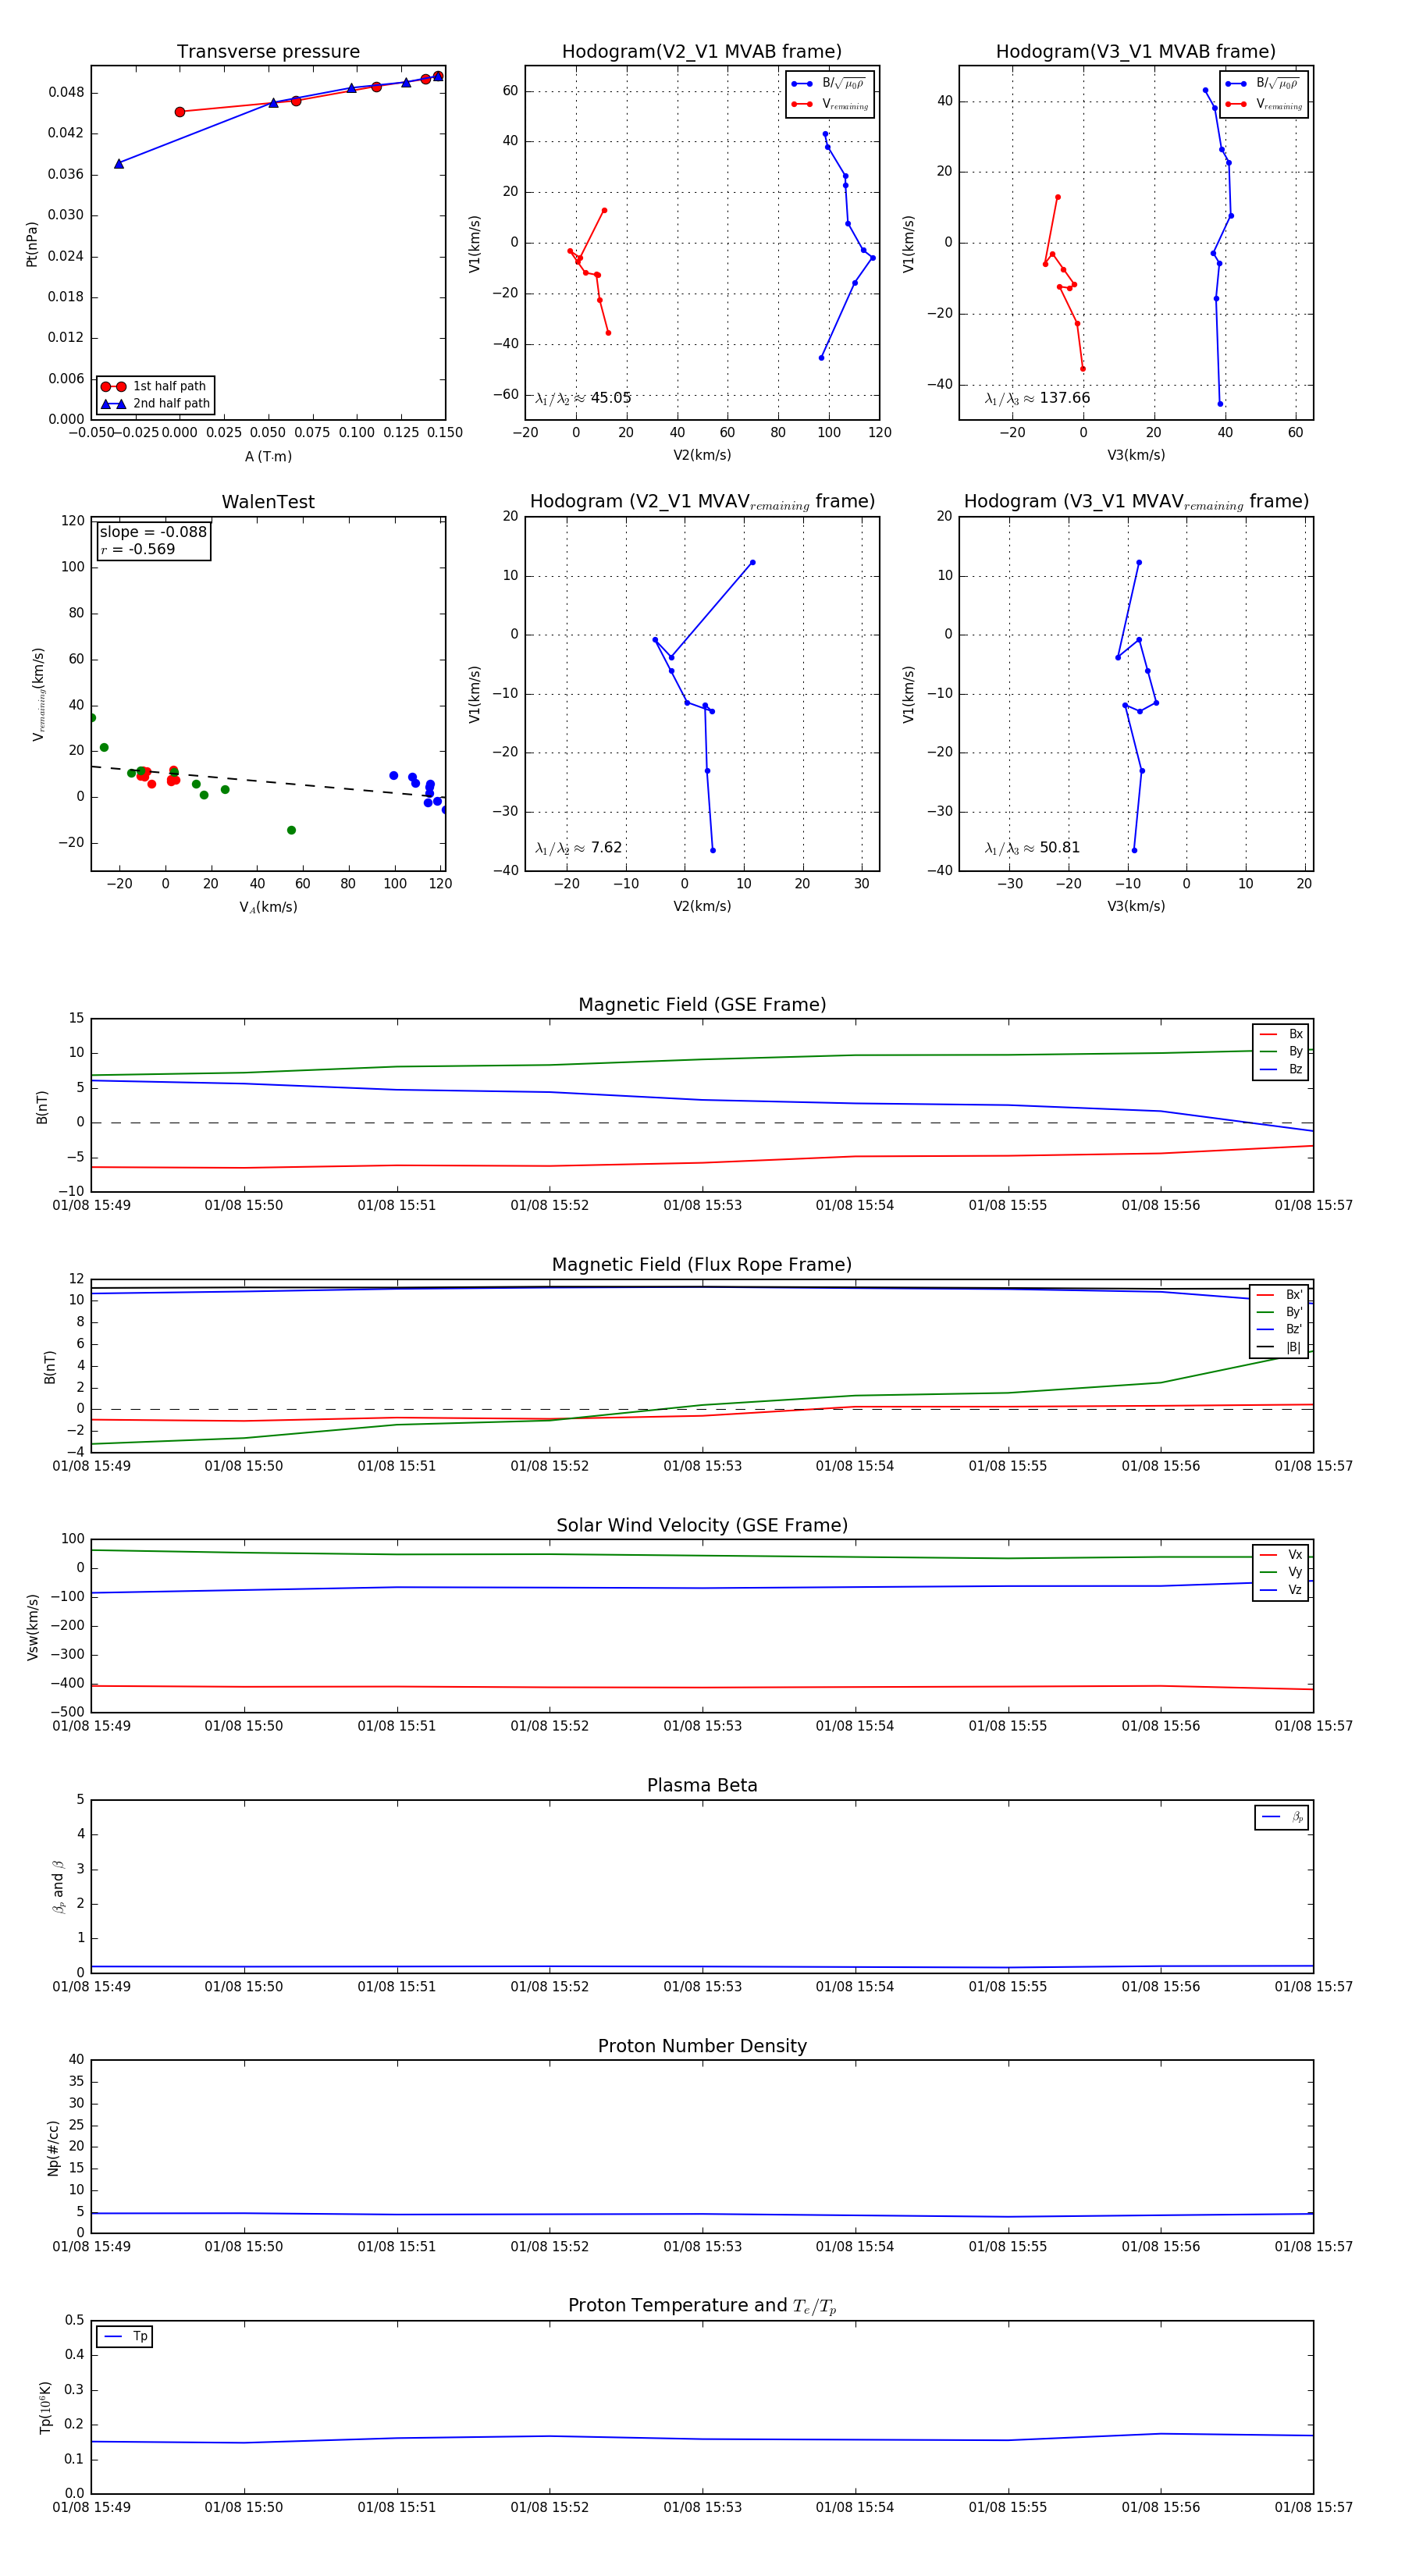The image size is (1405, 2576).
Task: Click 'V2(km/s)' axis label under V2_V1 MVAB hodogram
Action: point(702,455)
